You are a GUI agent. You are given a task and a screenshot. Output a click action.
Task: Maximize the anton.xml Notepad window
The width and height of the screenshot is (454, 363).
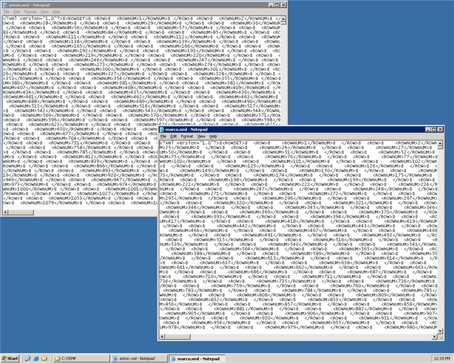point(277,5)
